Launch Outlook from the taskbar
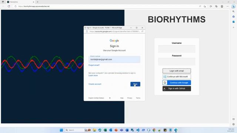Viewport: 237px width, 133px height. pyautogui.click(x=111, y=130)
